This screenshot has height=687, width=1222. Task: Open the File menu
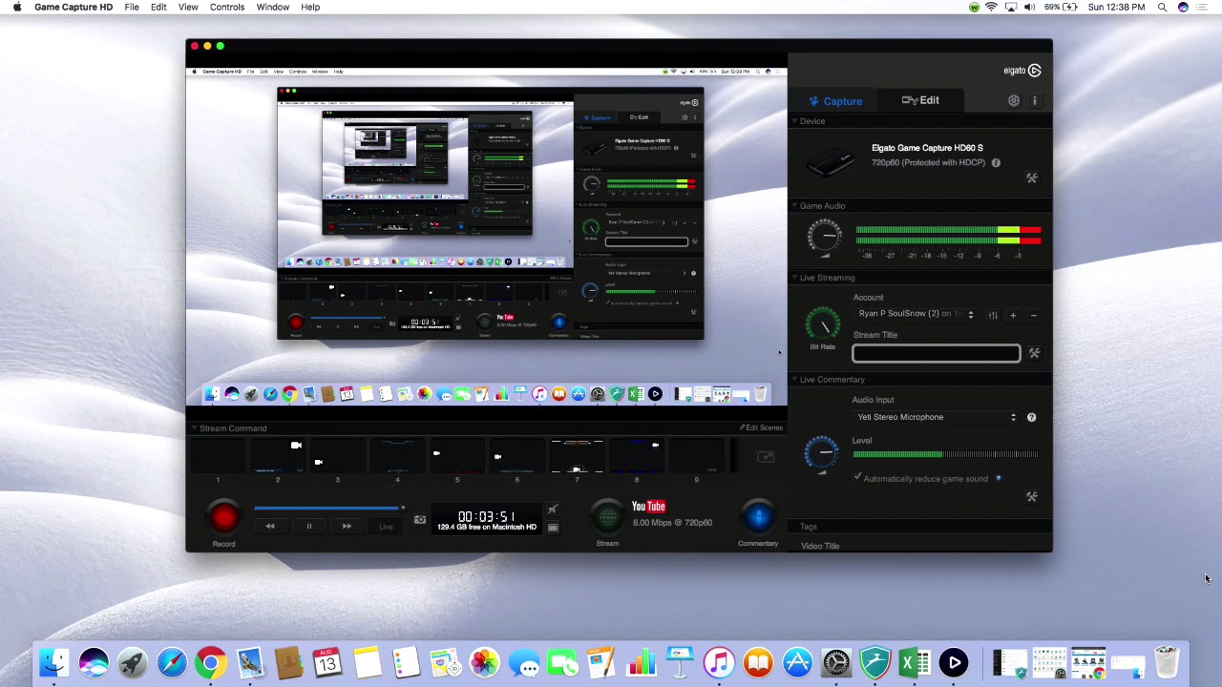coord(132,7)
